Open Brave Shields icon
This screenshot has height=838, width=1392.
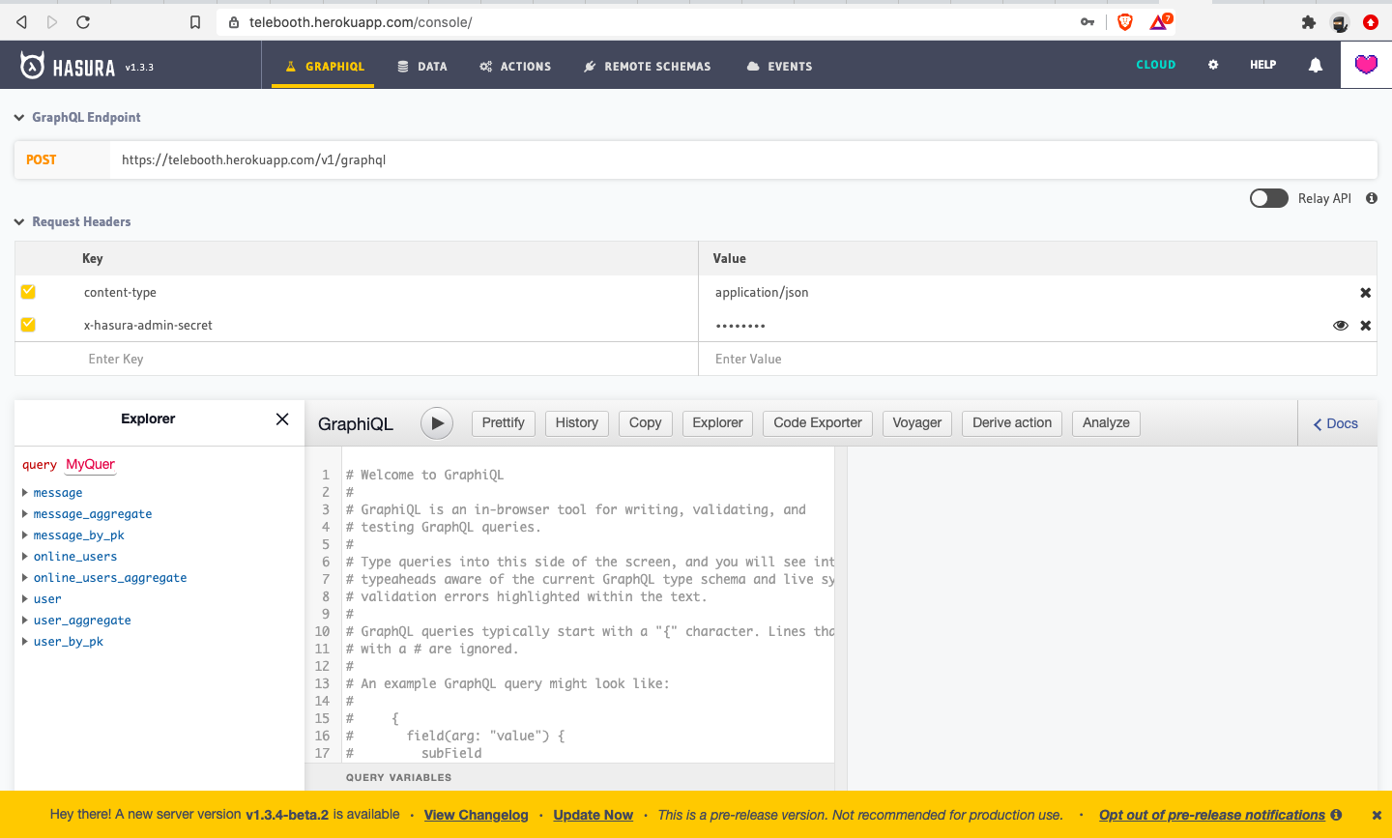1125,21
